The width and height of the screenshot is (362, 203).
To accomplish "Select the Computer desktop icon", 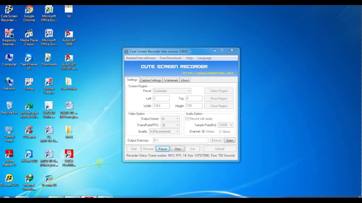I will tap(9, 60).
